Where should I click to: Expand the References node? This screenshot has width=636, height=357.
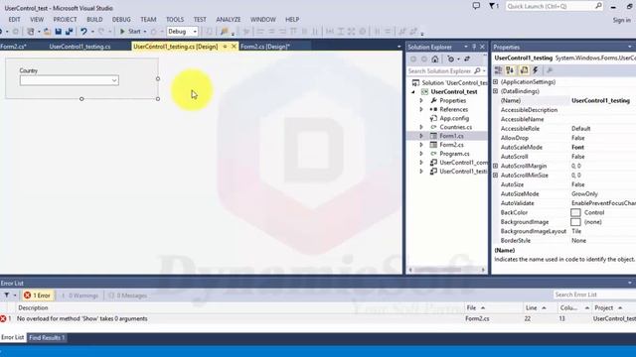coord(421,110)
